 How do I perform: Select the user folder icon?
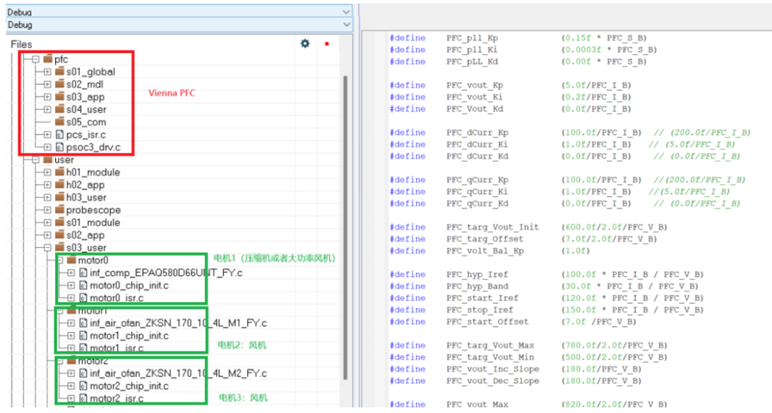coord(48,159)
